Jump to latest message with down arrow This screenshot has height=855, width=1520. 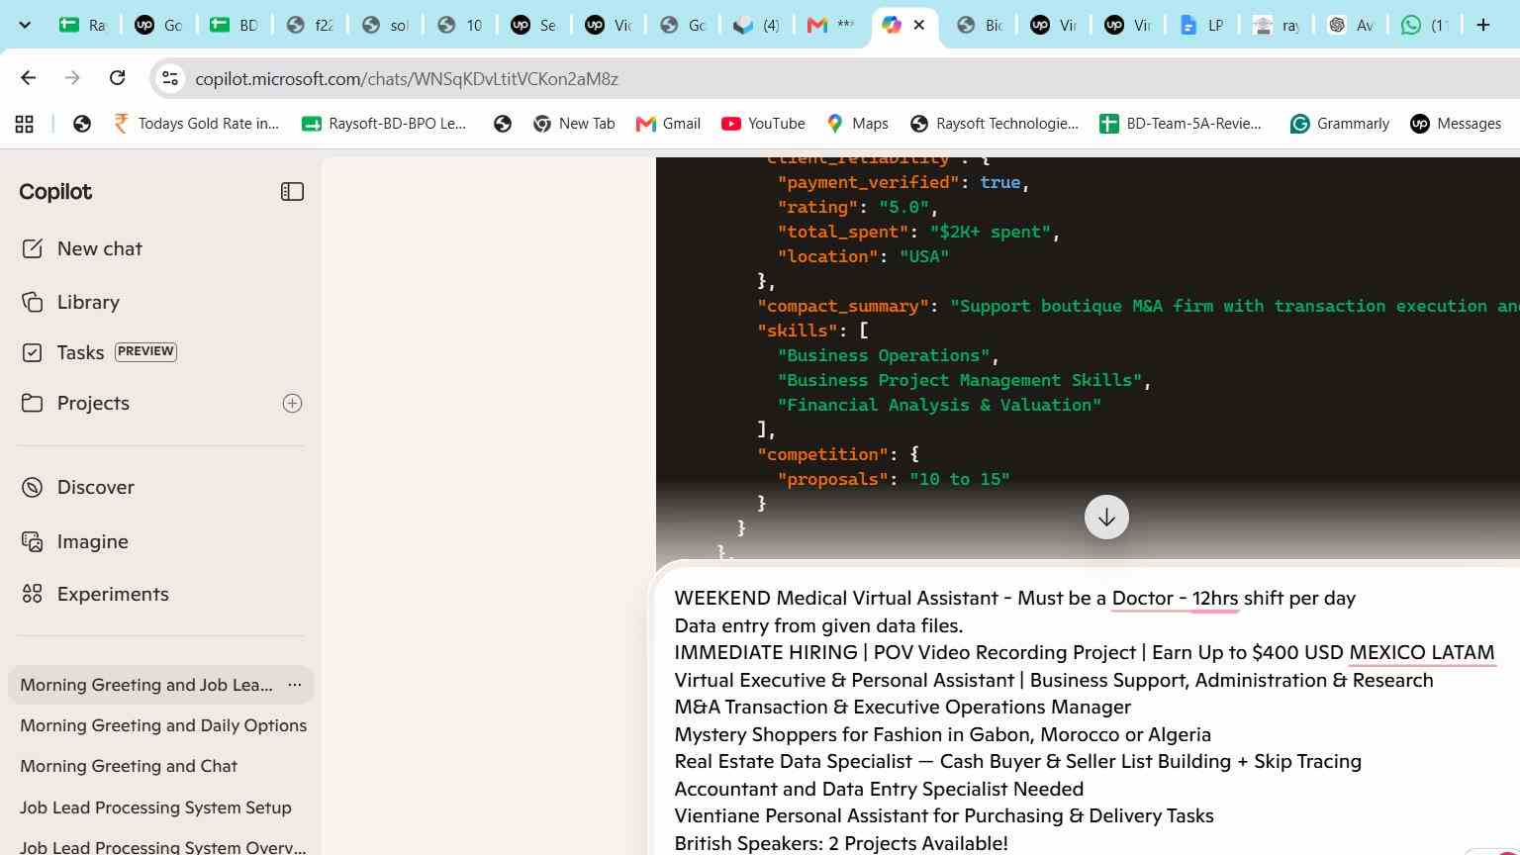tap(1106, 518)
